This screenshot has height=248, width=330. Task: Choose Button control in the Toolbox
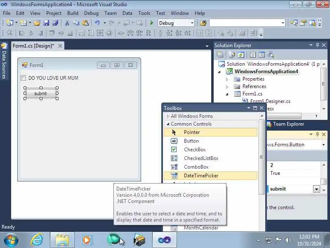point(210,141)
